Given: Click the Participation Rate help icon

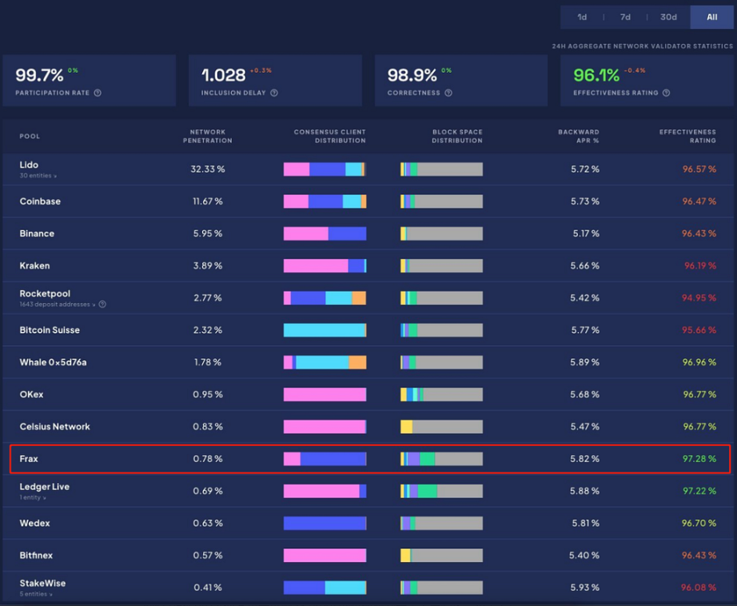Looking at the screenshot, I should pyautogui.click(x=98, y=93).
